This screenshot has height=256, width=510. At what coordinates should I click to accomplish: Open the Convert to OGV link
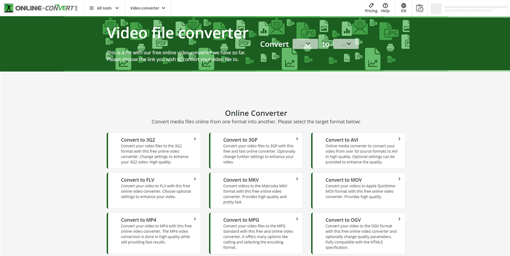(x=343, y=220)
